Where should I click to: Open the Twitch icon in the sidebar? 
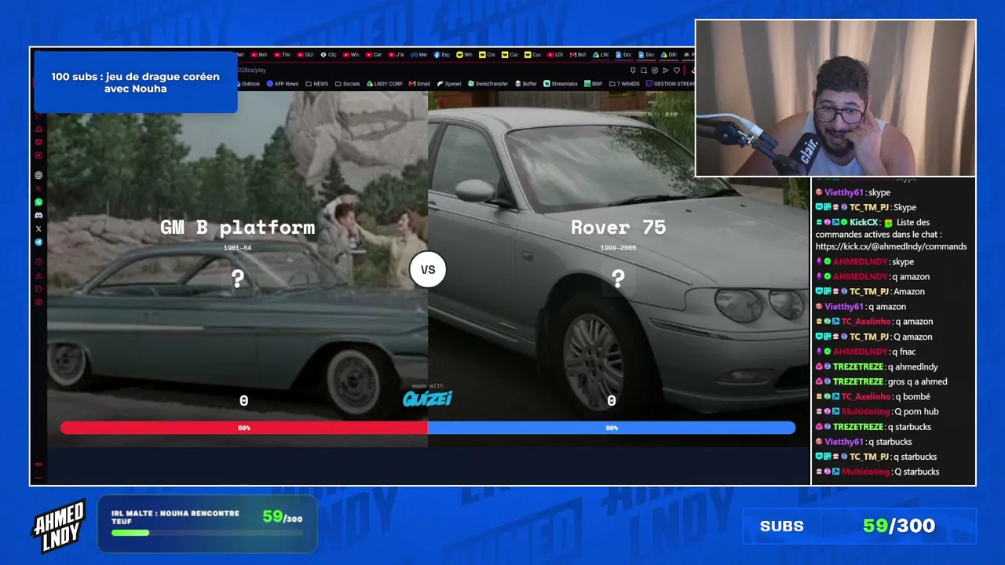pyautogui.click(x=38, y=142)
